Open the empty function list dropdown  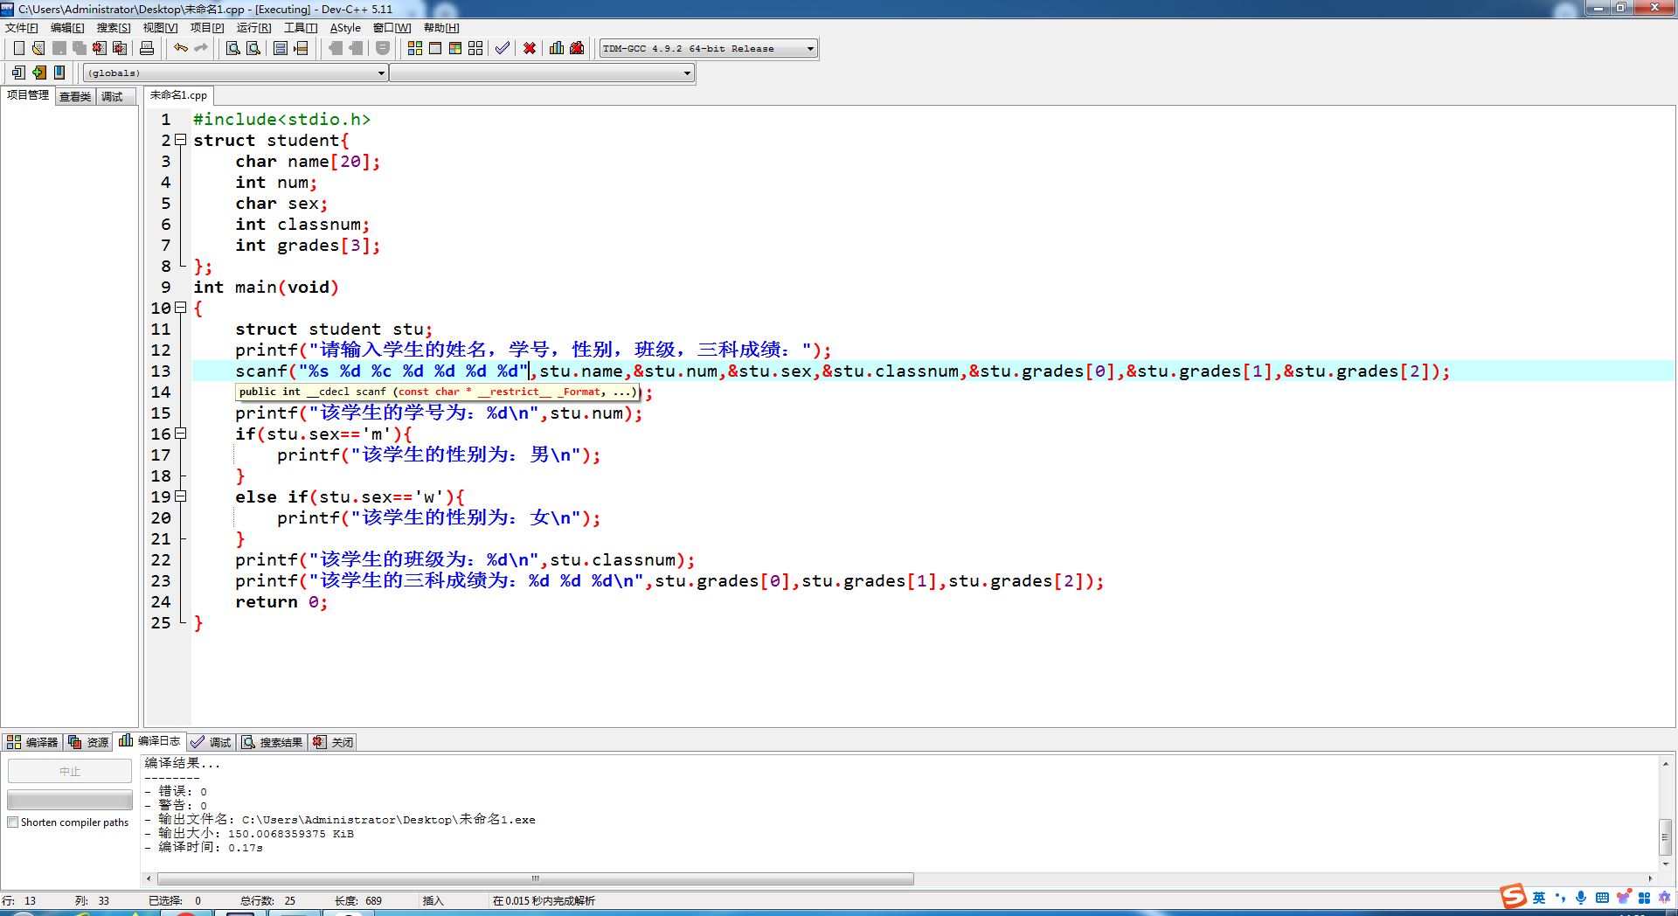coord(542,73)
